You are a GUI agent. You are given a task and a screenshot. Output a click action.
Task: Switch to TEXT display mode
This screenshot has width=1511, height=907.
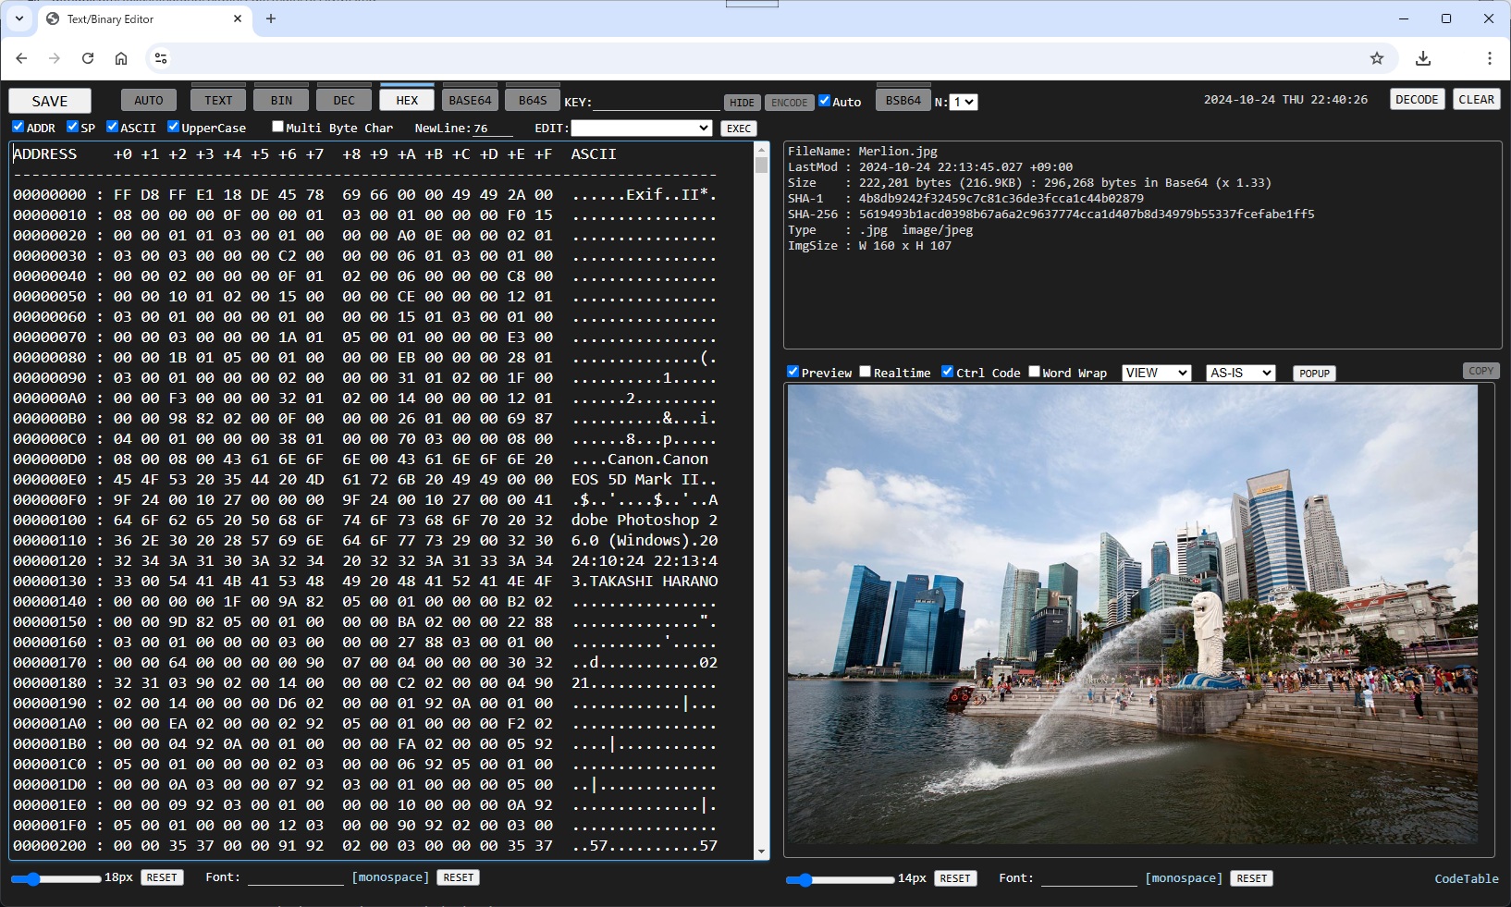point(218,100)
